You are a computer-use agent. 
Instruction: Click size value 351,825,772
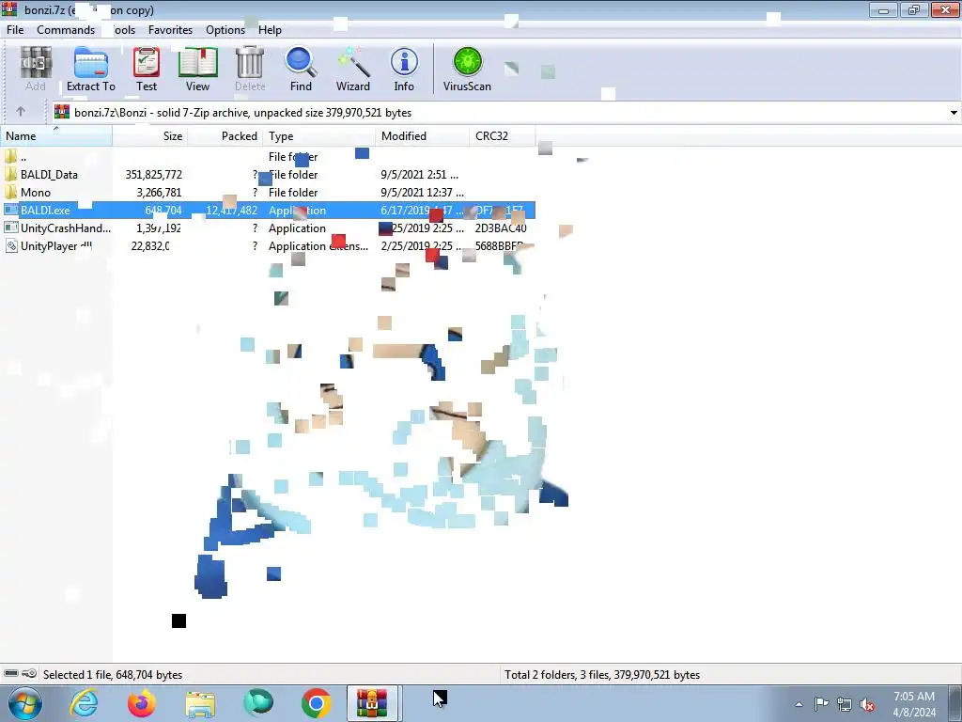[153, 174]
